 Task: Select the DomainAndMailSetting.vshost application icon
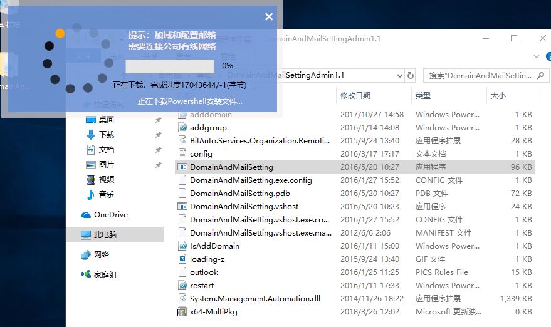pos(182,207)
